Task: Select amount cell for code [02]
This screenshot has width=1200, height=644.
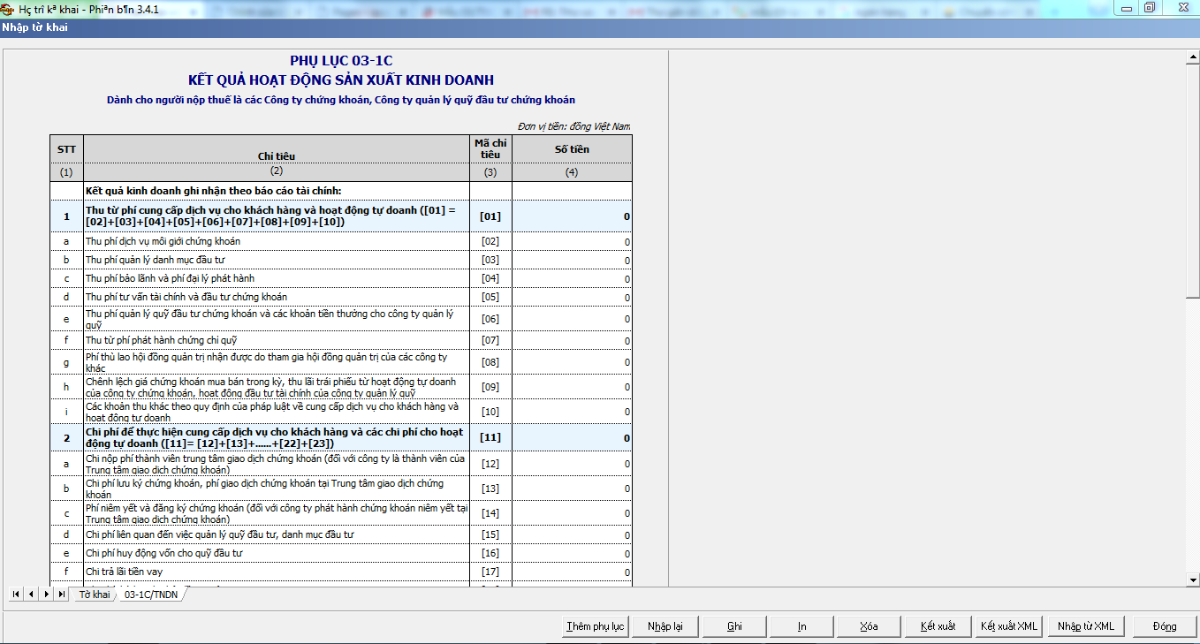Action: click(x=572, y=241)
